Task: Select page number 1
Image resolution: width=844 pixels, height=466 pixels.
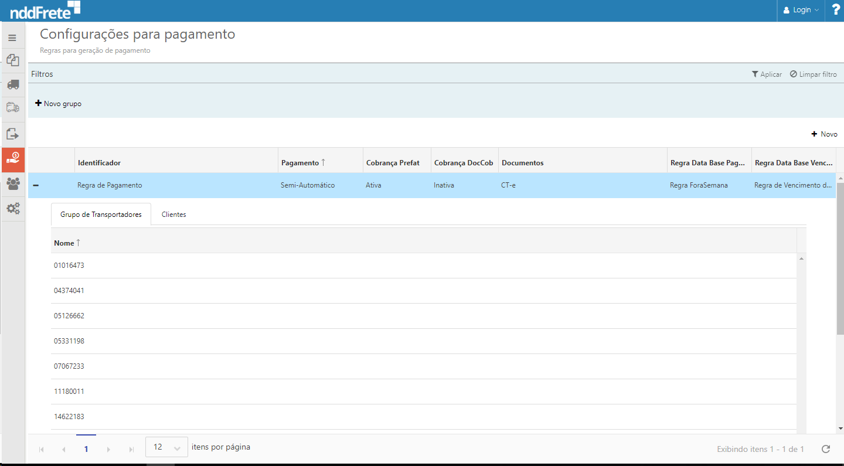Action: (x=86, y=449)
